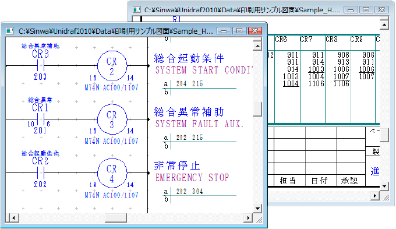Click the back window's document icon
396x229 pixels.
(x=137, y=9)
